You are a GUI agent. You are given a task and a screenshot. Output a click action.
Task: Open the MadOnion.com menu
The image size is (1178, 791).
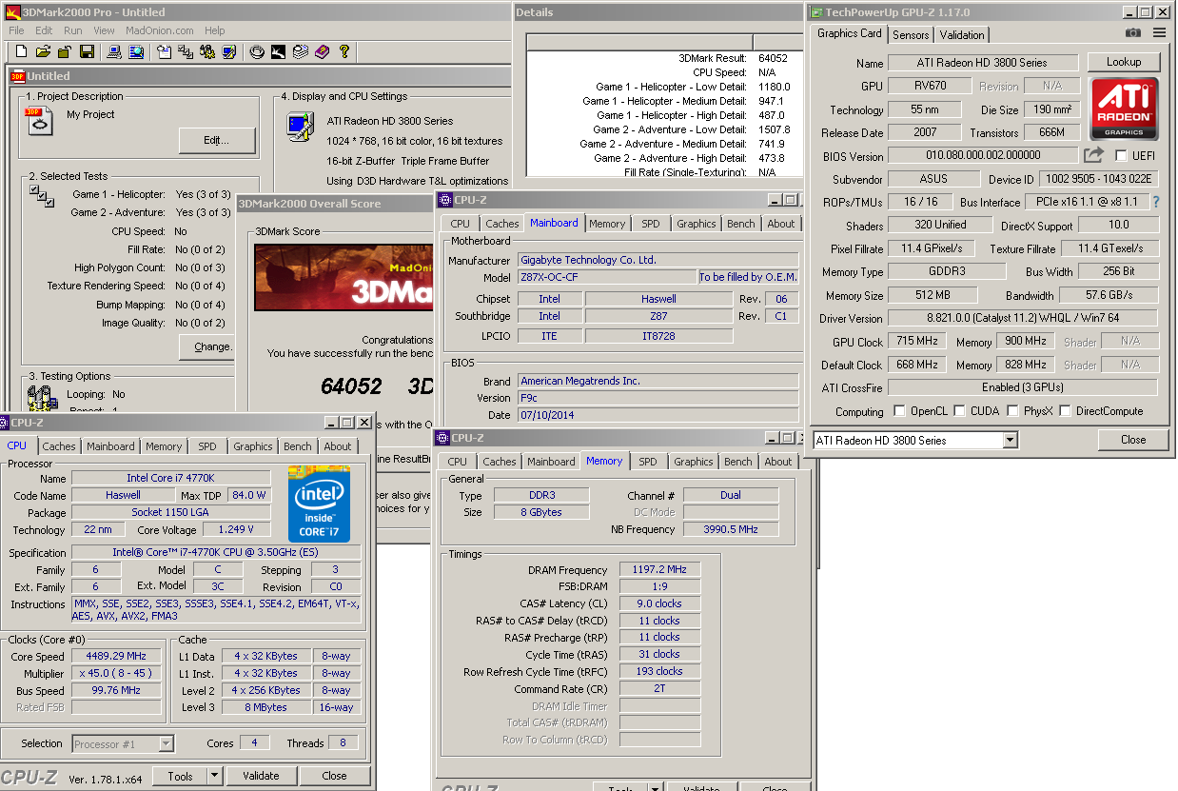point(160,30)
